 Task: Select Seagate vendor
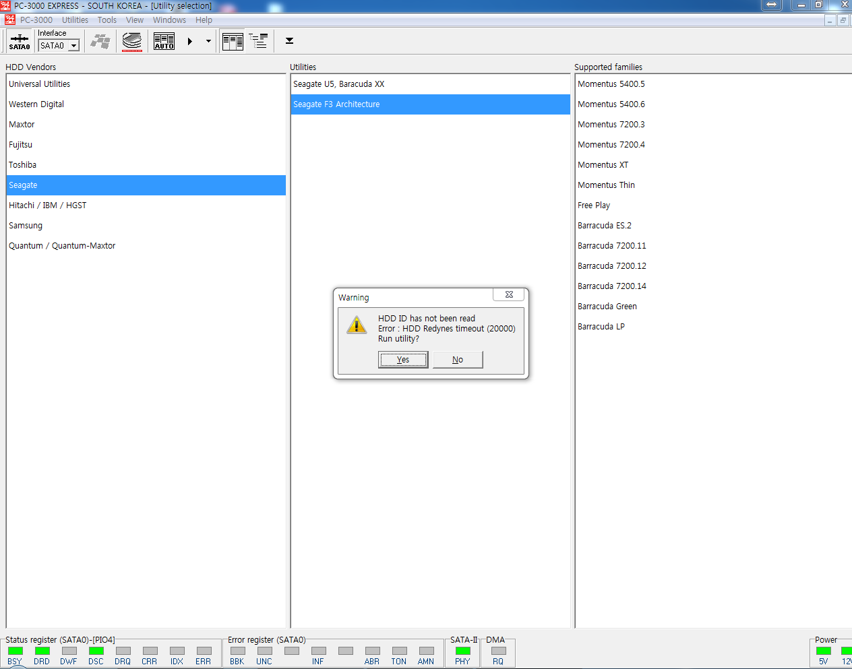[x=146, y=185]
